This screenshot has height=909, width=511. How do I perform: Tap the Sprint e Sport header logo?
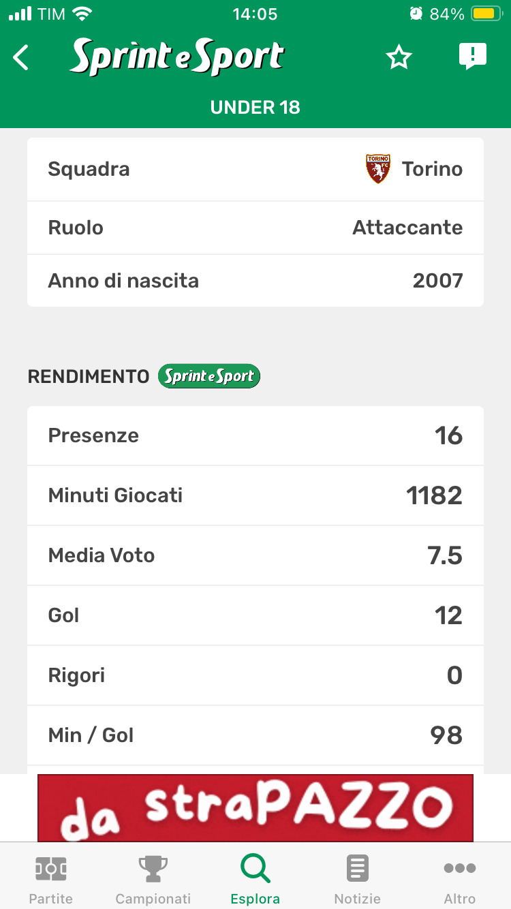(177, 57)
